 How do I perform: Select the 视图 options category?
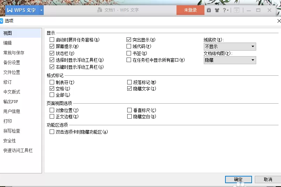click(x=21, y=33)
